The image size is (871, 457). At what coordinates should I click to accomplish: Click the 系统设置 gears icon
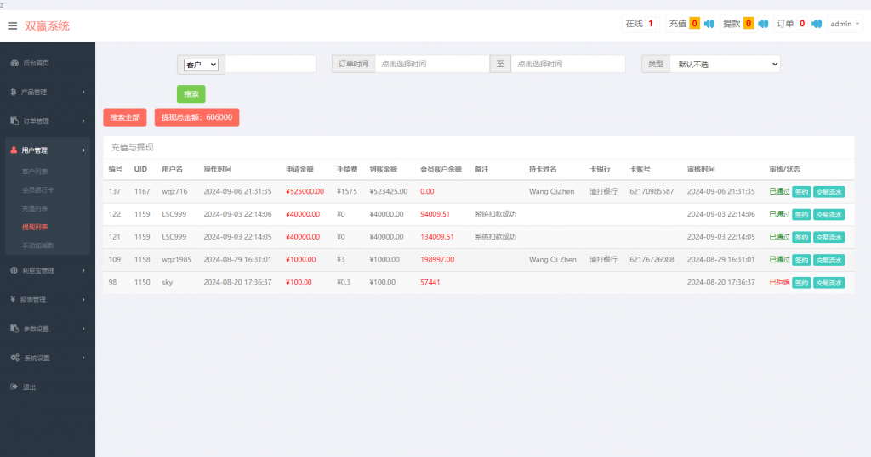pyautogui.click(x=14, y=358)
